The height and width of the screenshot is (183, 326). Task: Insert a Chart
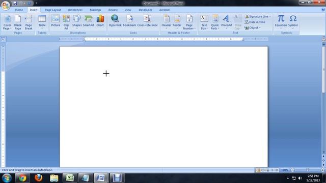100,21
